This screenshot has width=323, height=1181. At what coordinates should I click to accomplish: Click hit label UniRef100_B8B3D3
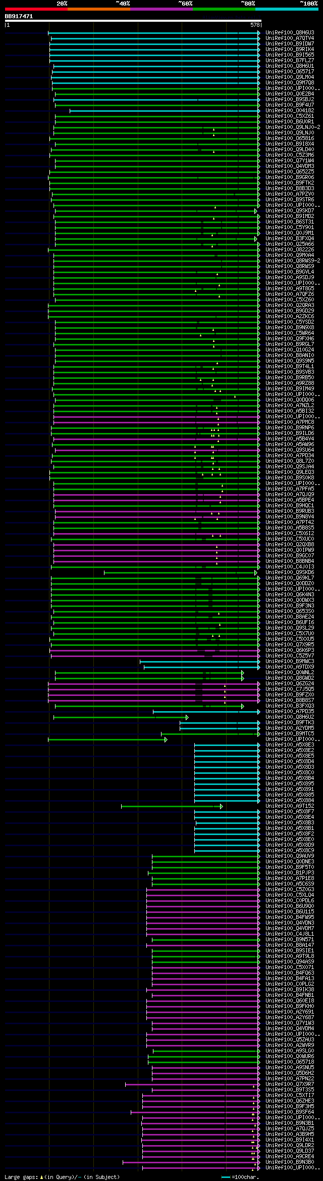(290, 188)
